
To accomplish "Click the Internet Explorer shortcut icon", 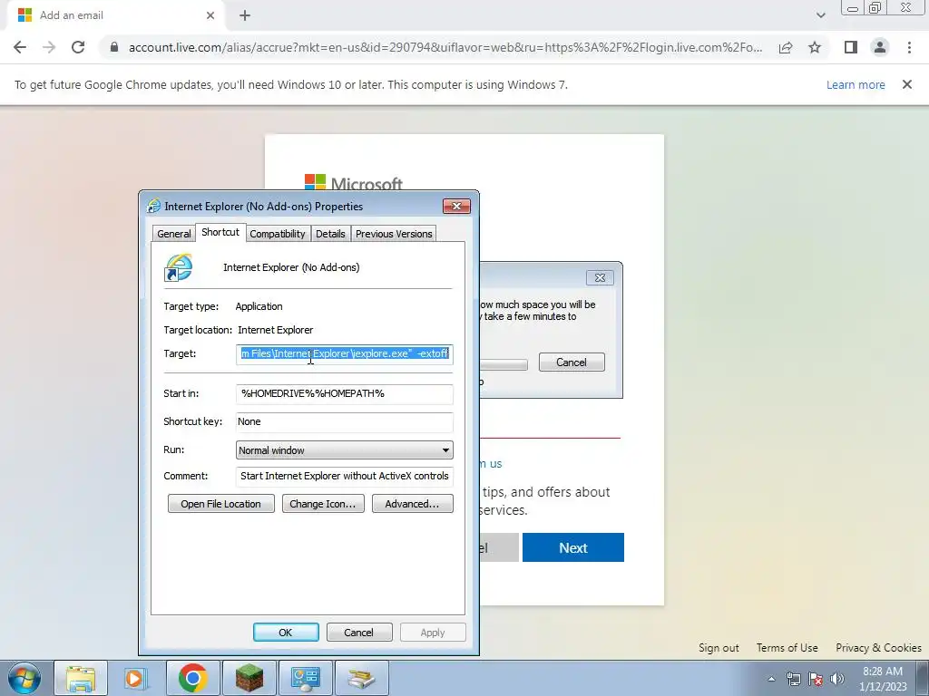I will coord(179,267).
